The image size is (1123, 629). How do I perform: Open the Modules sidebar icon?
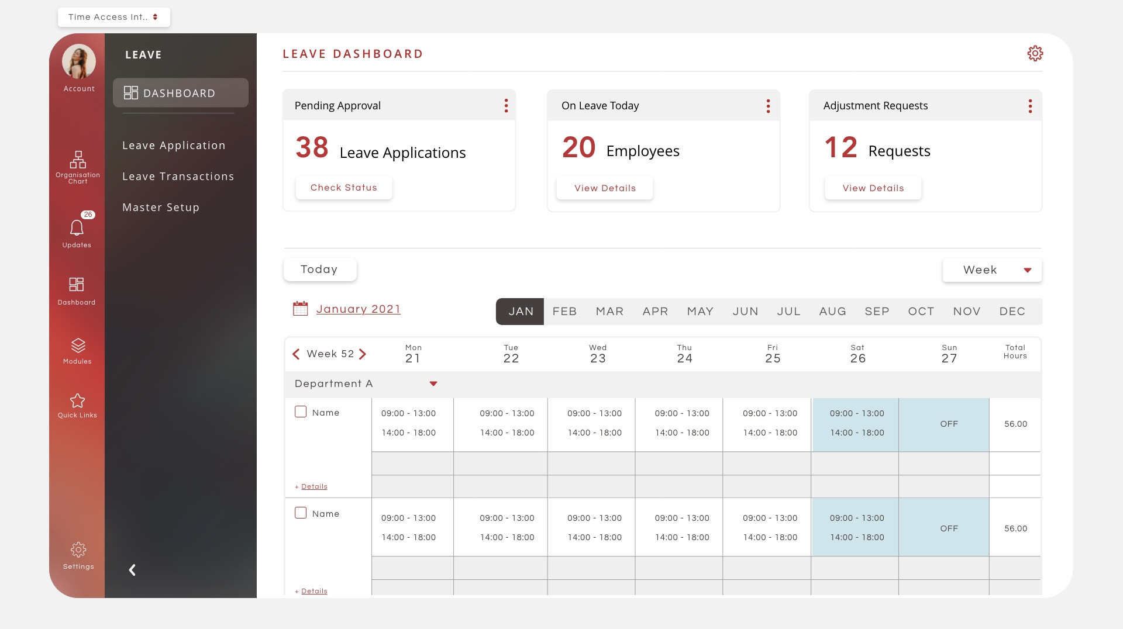[x=77, y=345]
